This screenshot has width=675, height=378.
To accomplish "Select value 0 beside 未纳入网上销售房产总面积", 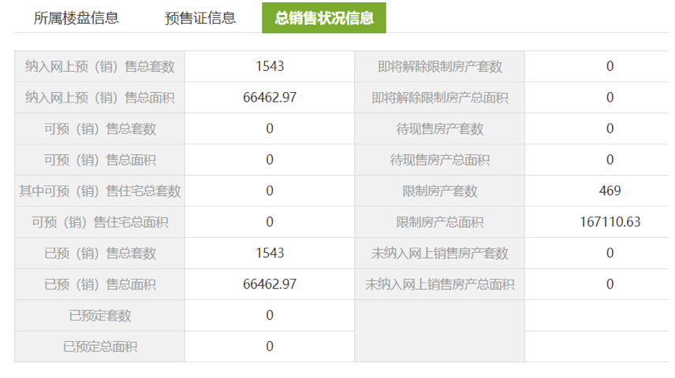I will click(x=610, y=284).
